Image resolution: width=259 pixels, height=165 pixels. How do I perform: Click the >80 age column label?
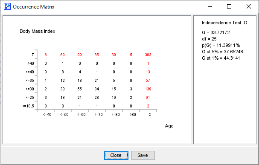(133, 115)
